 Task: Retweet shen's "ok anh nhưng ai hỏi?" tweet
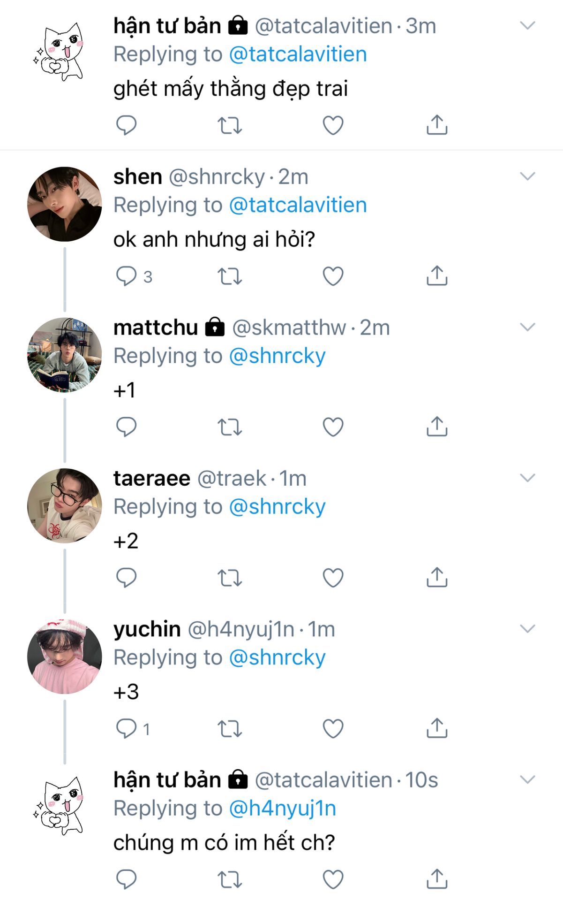230,276
